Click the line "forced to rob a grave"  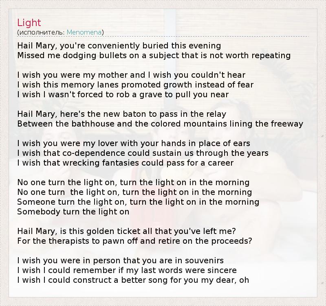pyautogui.click(x=123, y=94)
